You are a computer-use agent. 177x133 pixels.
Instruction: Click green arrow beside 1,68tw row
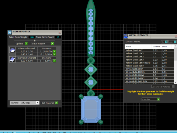[x=54, y=61]
